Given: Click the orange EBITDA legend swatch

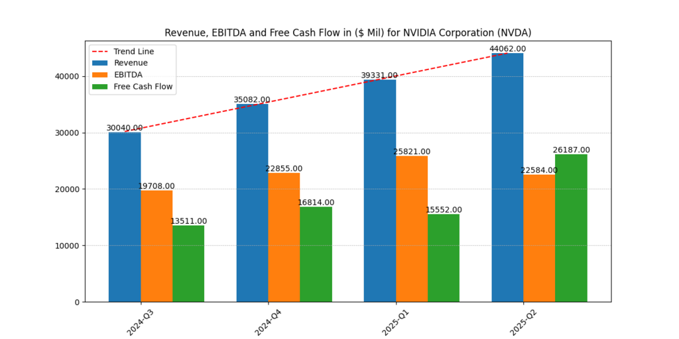Looking at the screenshot, I should 100,75.
